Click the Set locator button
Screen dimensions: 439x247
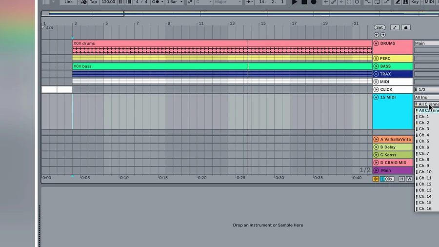[379, 27]
